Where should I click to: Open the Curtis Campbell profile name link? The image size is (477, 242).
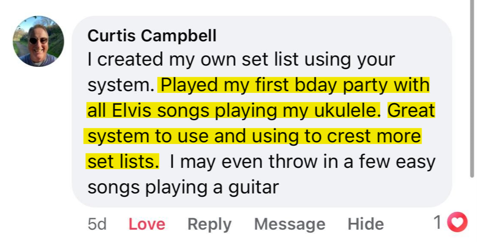[x=152, y=36]
